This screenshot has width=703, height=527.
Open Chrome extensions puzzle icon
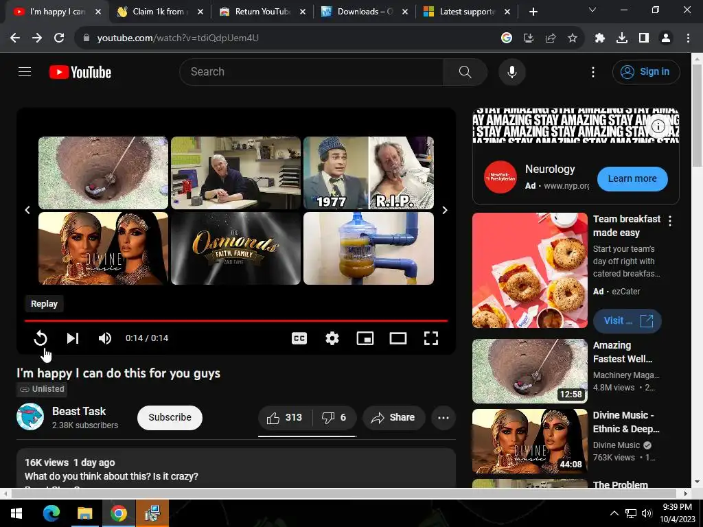(x=600, y=38)
